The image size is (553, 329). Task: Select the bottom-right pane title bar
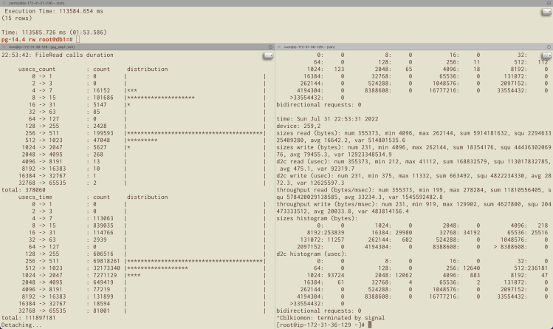pyautogui.click(x=413, y=47)
